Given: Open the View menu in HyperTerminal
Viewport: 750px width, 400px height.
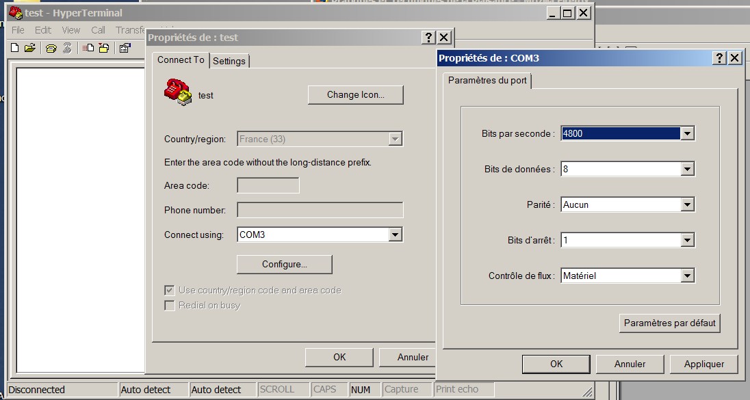Looking at the screenshot, I should coord(70,30).
